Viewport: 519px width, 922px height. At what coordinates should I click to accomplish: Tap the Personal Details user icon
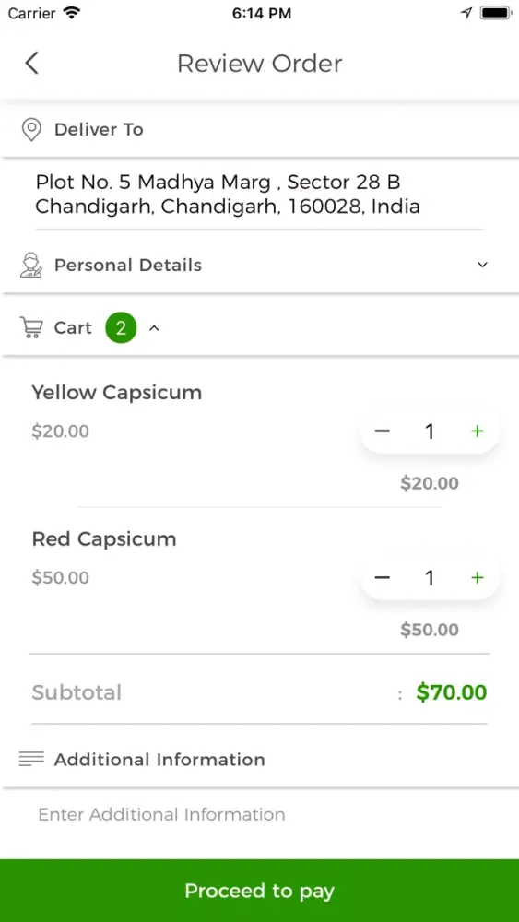point(31,266)
